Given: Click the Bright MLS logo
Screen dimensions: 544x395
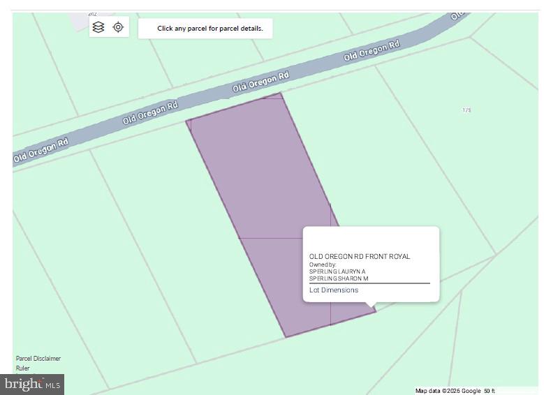Looking at the screenshot, I should point(32,385).
